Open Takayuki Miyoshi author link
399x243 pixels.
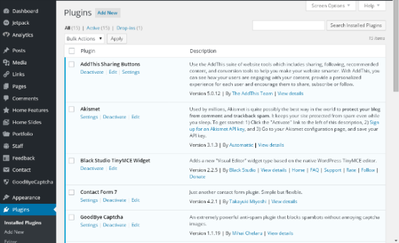247,202
